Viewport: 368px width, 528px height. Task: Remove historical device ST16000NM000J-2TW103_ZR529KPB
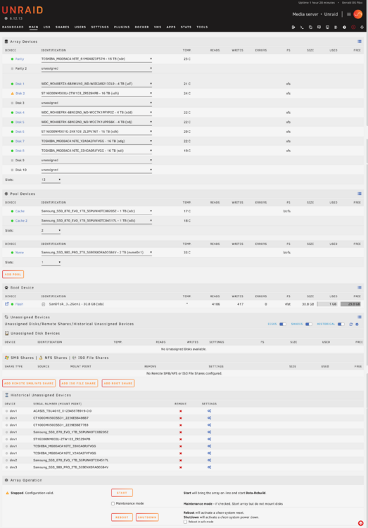(x=180, y=439)
